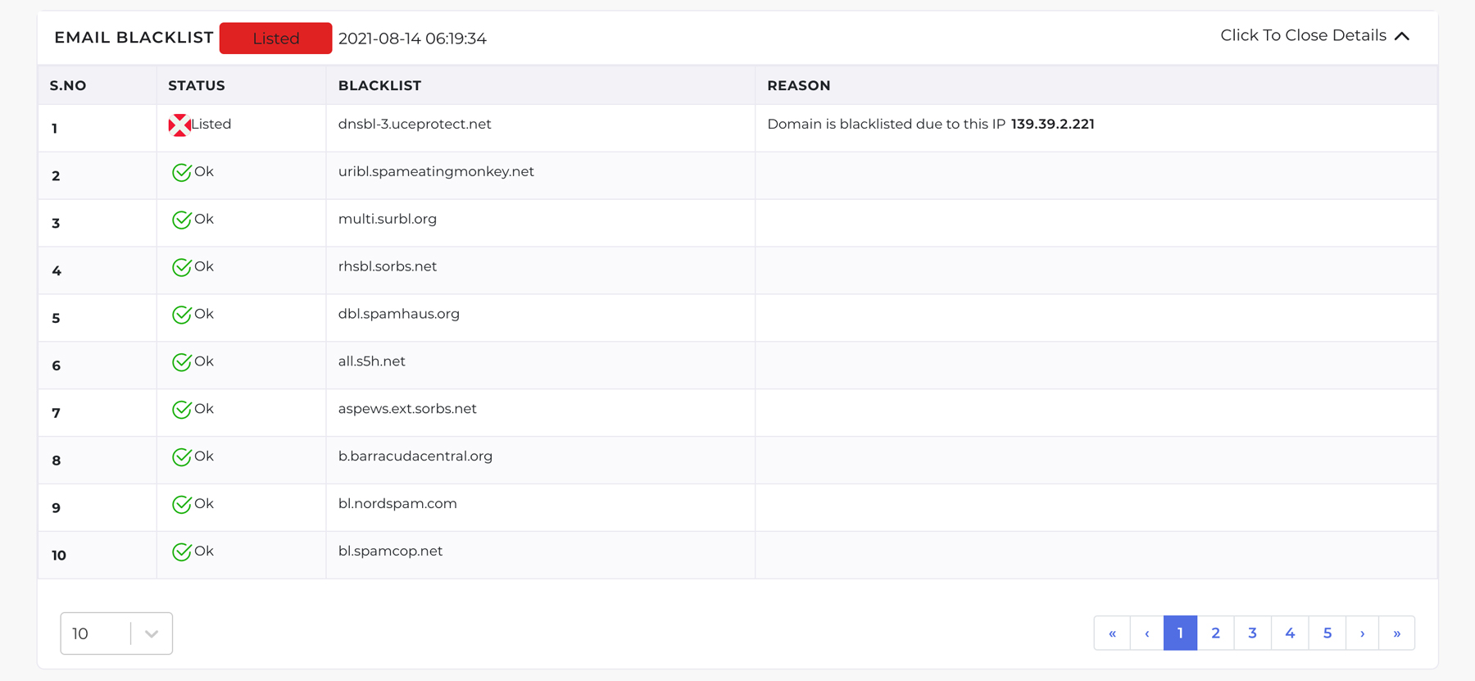The width and height of the screenshot is (1475, 681).
Task: Go to the first page with «
Action: click(x=1112, y=633)
